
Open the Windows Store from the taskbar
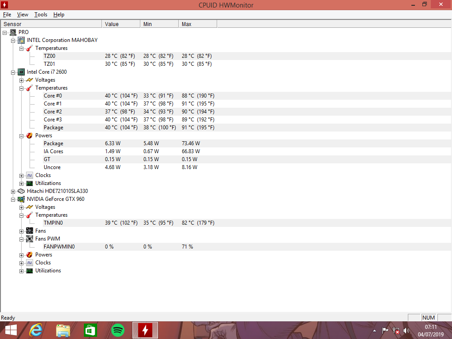90,330
